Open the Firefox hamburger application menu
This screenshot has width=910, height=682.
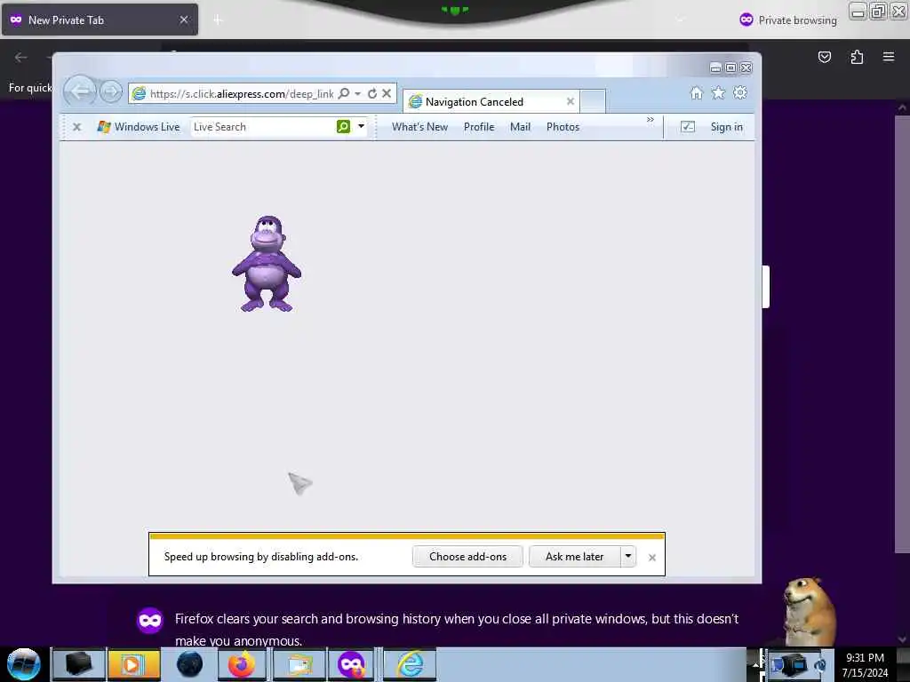pyautogui.click(x=889, y=57)
